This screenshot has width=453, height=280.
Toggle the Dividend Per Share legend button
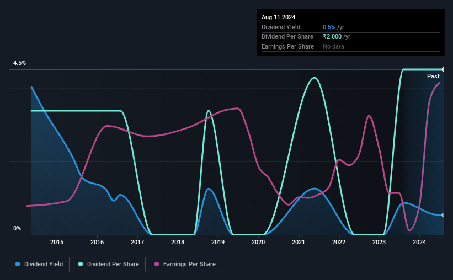pyautogui.click(x=109, y=265)
